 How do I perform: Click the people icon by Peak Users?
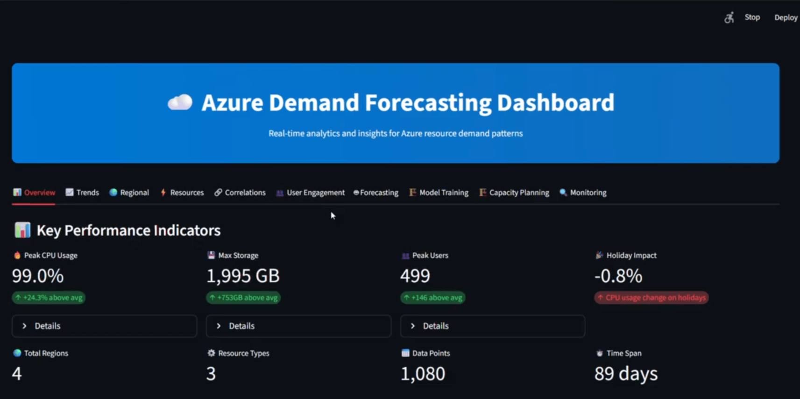pyautogui.click(x=405, y=255)
